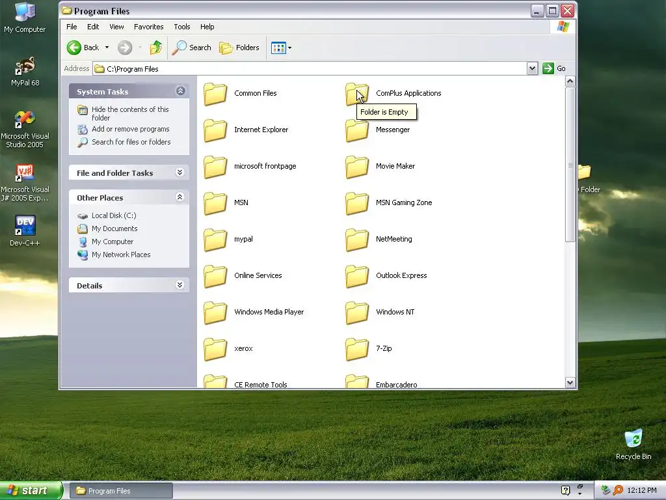Expand the File and Folder Tasks panel
Image resolution: width=666 pixels, height=500 pixels.
(180, 172)
